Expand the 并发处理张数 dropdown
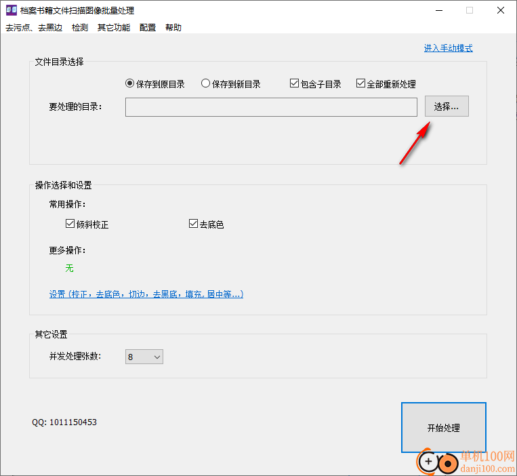Viewport: 517px width, 476px height. pos(144,357)
